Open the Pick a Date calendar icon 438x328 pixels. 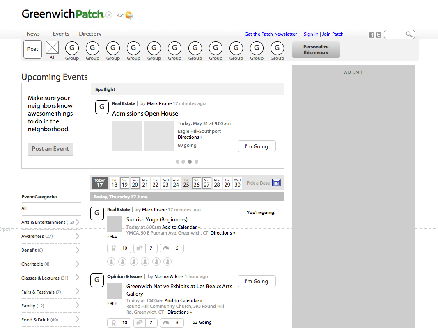(x=276, y=183)
